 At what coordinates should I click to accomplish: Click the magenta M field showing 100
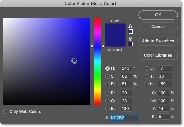(x=164, y=101)
